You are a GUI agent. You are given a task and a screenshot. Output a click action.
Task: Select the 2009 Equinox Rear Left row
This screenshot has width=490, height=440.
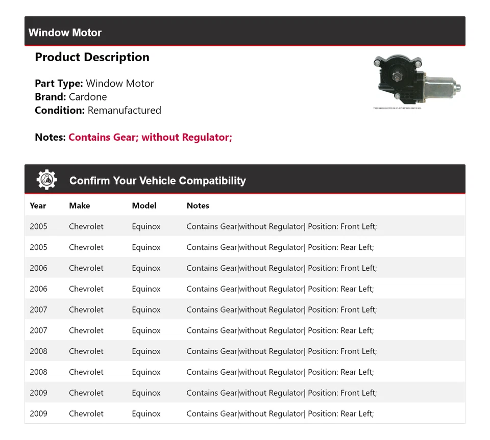245,413
